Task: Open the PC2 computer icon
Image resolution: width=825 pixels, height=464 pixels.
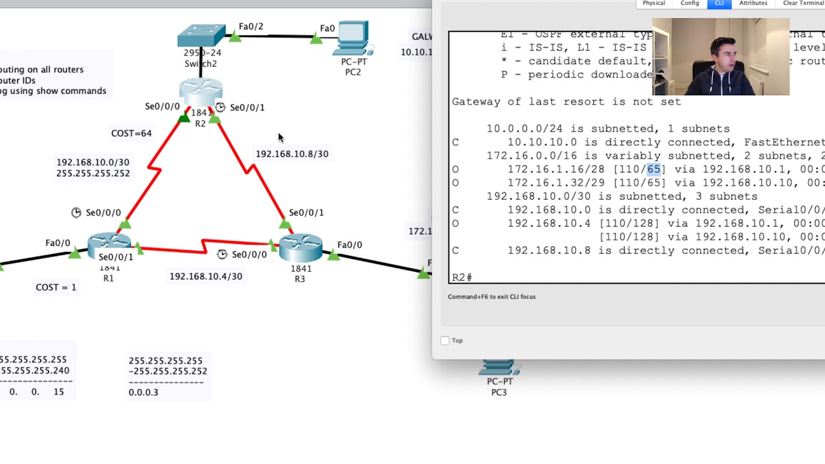Action: click(353, 39)
